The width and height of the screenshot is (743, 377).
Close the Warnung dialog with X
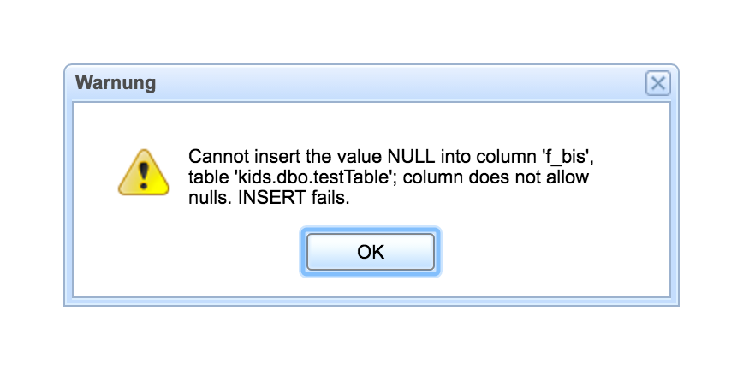[657, 83]
